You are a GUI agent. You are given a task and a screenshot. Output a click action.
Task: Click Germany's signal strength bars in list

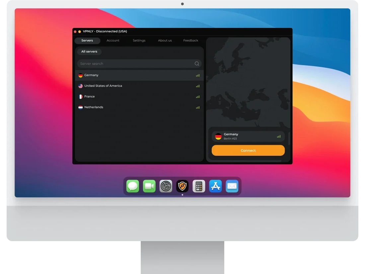pos(198,75)
